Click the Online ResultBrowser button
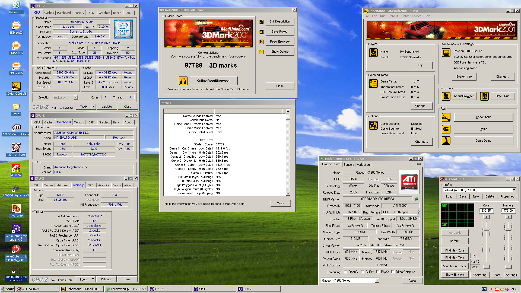The image size is (521, 293). 213,81
